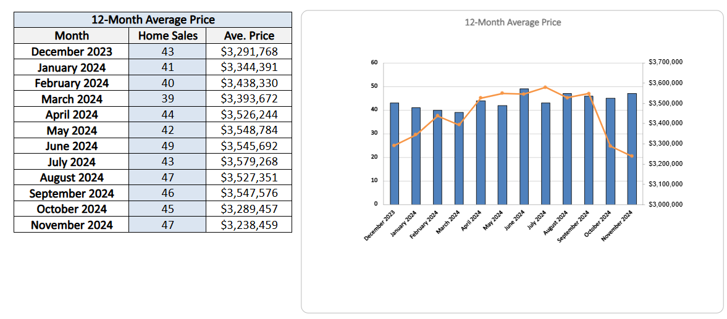Click the price cell "$3,548,784"
The width and height of the screenshot is (727, 319).
(249, 130)
